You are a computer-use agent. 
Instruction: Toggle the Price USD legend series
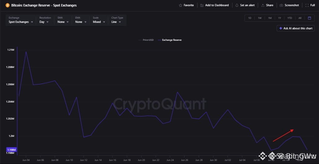tap(146, 40)
